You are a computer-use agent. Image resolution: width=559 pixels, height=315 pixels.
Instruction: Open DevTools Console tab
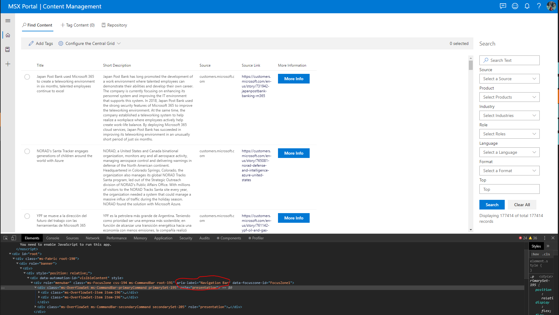(x=53, y=238)
